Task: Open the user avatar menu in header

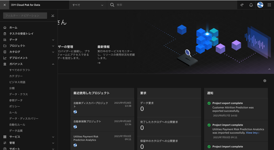Action: pos(260,5)
